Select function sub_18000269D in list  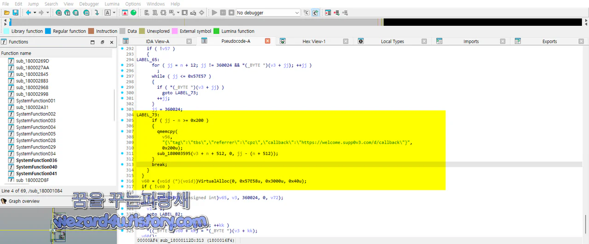(32, 61)
